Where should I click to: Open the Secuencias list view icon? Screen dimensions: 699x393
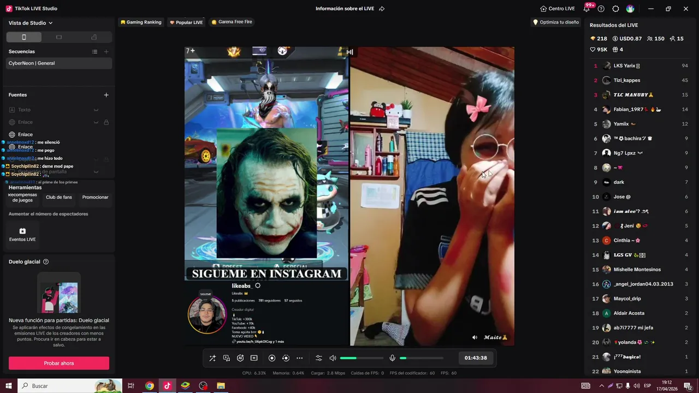[94, 51]
